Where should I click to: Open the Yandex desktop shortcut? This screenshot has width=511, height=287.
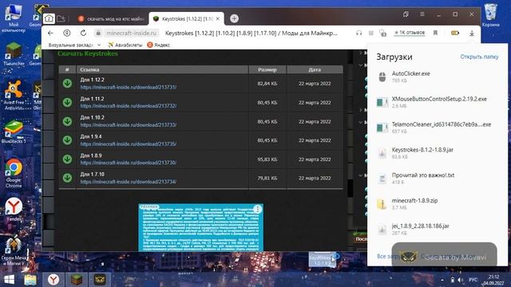coord(14,210)
